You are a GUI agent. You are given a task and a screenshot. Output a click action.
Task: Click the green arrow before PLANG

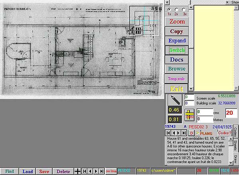click(x=198, y=133)
